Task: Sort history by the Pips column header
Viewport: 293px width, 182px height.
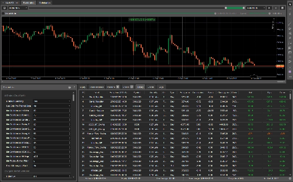Action: [x=269, y=92]
